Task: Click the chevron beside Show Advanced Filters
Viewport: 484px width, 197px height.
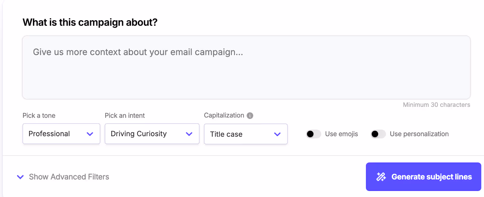Action: 20,177
